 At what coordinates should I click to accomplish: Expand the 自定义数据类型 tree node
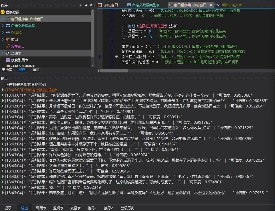[x=3, y=26]
